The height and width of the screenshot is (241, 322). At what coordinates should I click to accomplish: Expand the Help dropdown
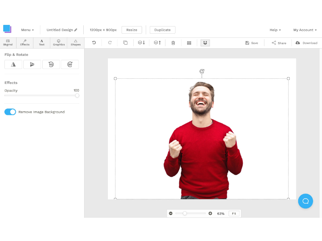275,30
